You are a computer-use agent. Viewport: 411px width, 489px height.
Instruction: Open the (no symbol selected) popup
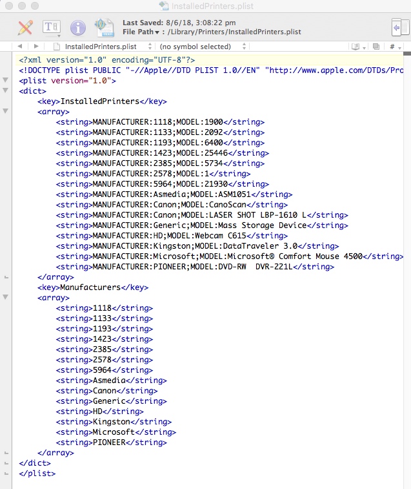(x=203, y=47)
